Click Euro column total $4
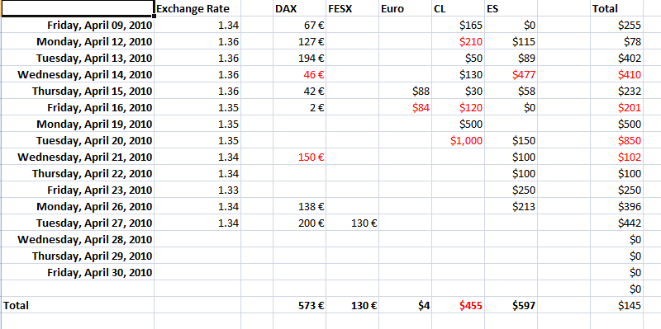The image size is (661, 329). click(x=405, y=305)
